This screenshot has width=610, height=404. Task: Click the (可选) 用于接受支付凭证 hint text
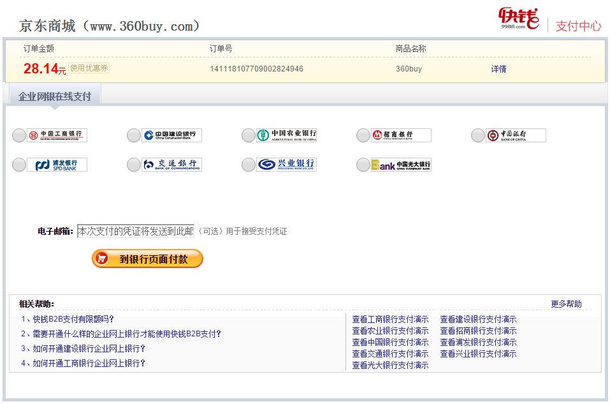[x=243, y=232]
